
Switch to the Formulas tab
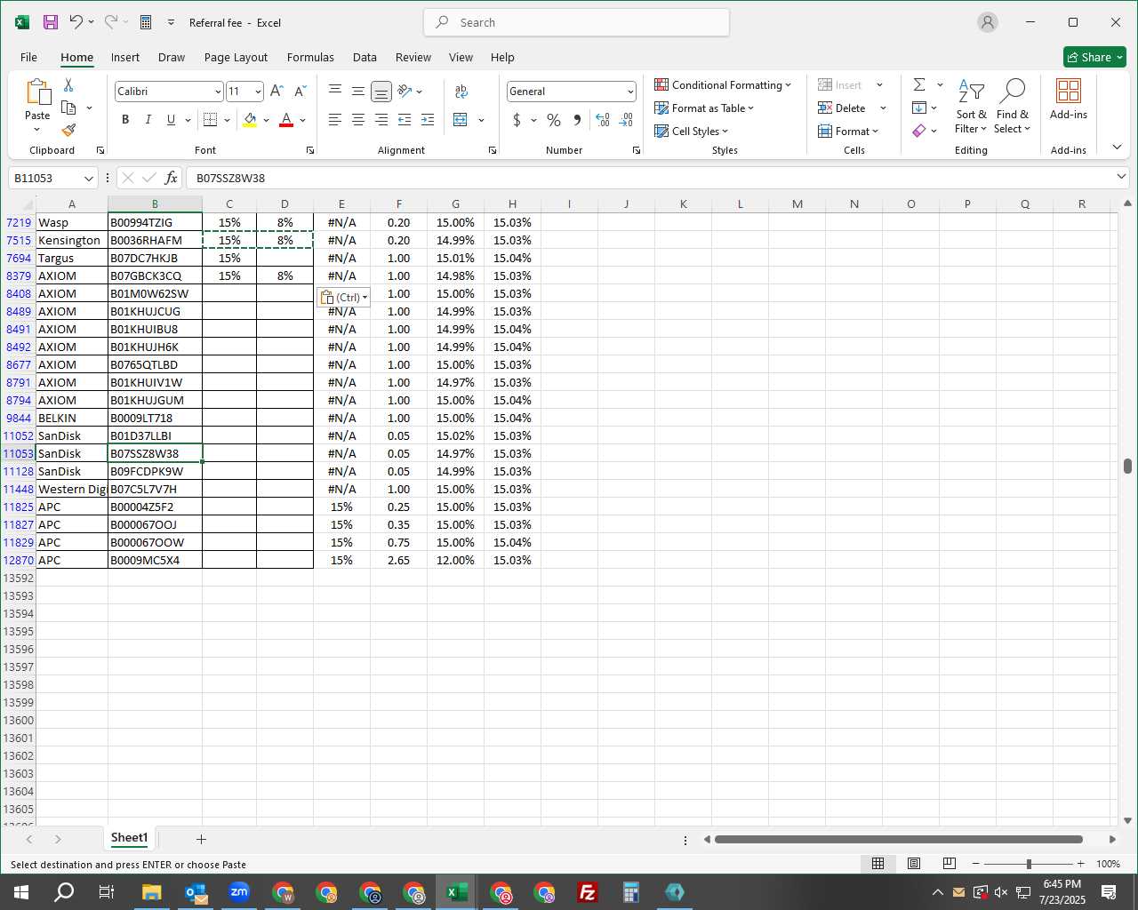310,57
